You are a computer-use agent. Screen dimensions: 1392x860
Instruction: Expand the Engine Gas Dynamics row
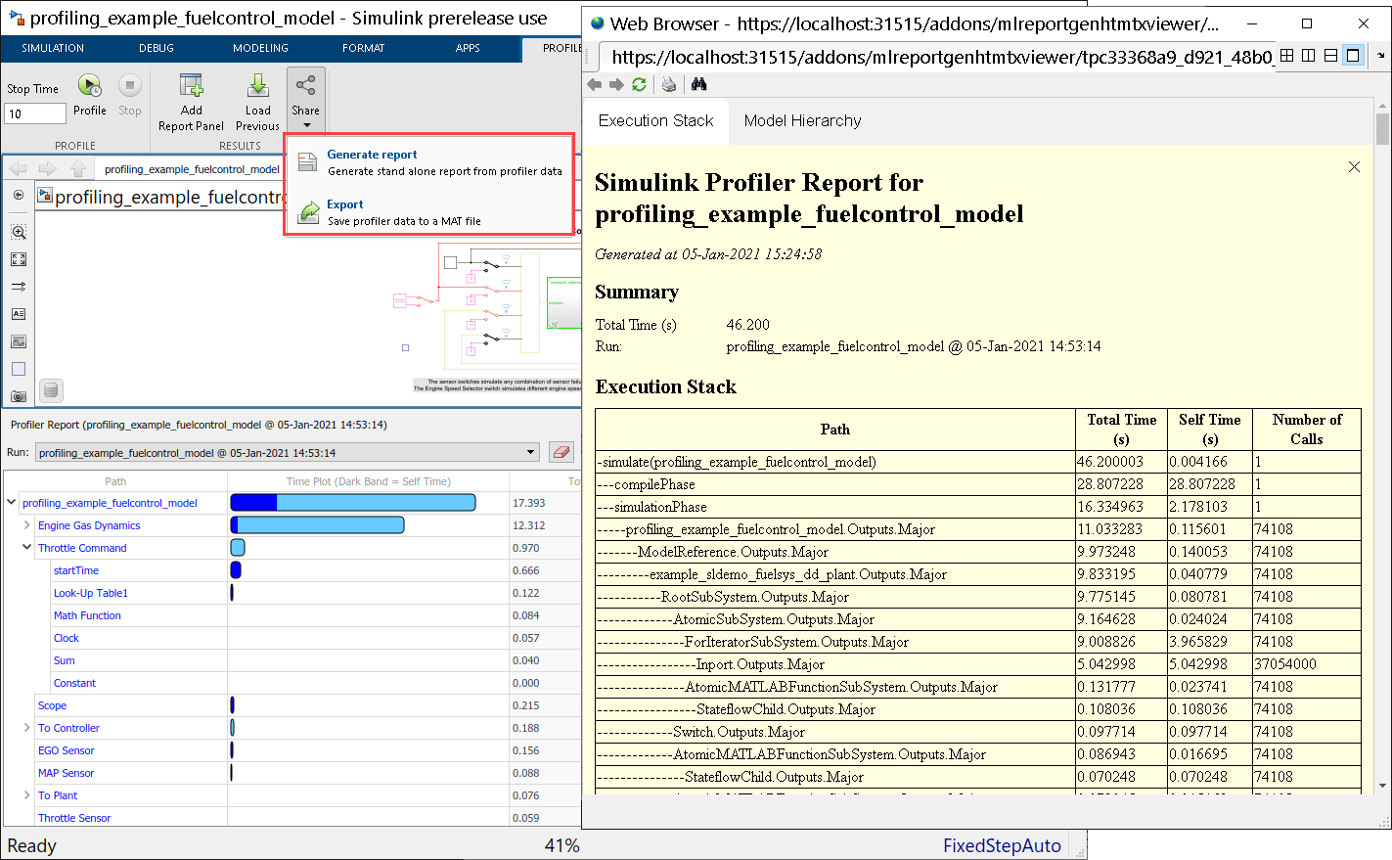[26, 525]
